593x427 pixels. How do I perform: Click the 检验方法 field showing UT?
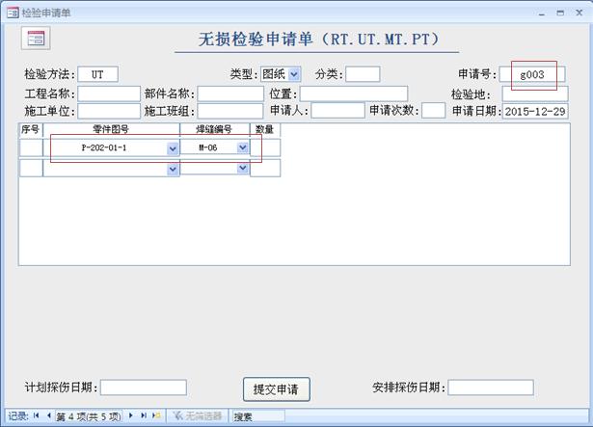pos(96,74)
